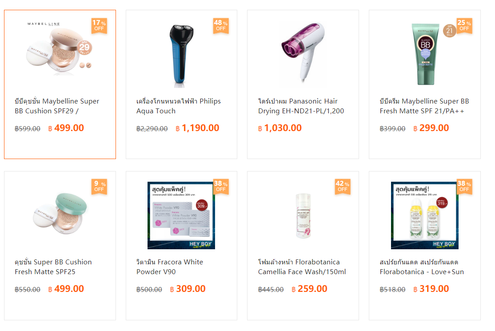Viewport: 495px width, 331px height.
Task: Open the mint green Fresh Matte cushion image
Action: pos(60,213)
